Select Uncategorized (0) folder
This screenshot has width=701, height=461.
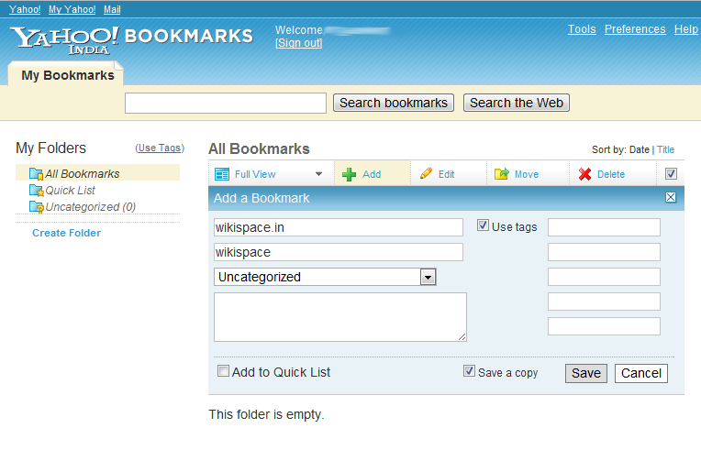pos(90,207)
